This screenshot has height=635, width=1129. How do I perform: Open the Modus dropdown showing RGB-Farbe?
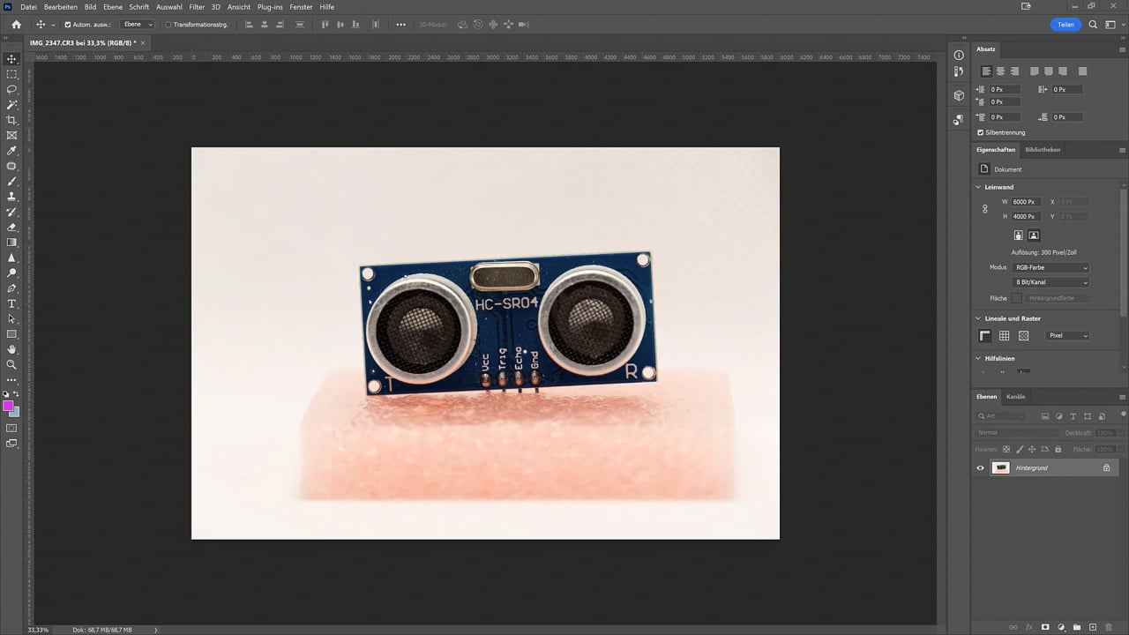click(1050, 267)
